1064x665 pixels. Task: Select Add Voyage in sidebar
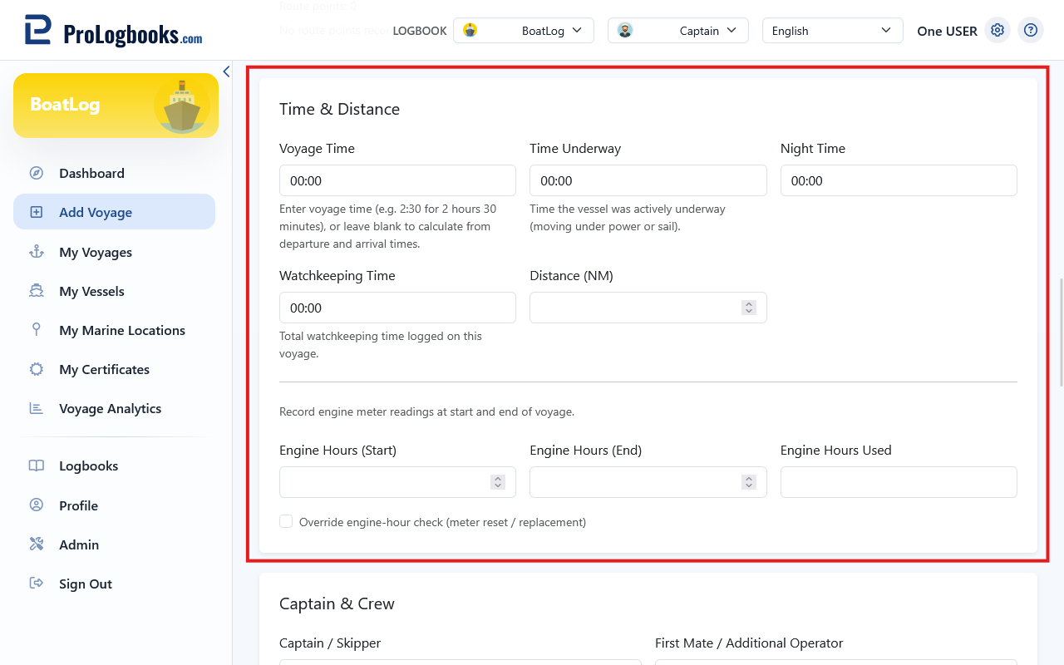tap(114, 212)
